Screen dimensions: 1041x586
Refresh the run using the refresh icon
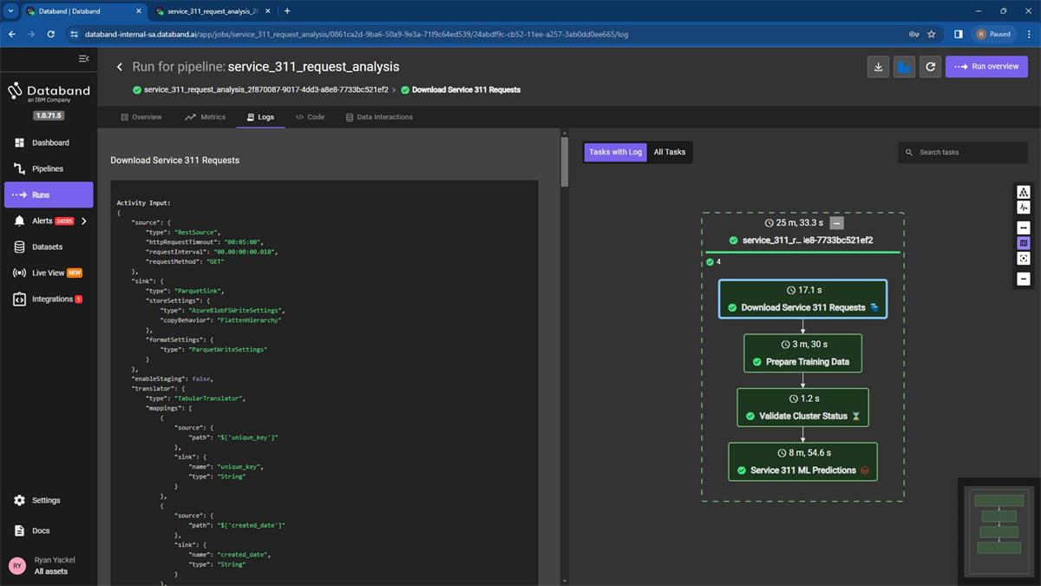coord(929,66)
